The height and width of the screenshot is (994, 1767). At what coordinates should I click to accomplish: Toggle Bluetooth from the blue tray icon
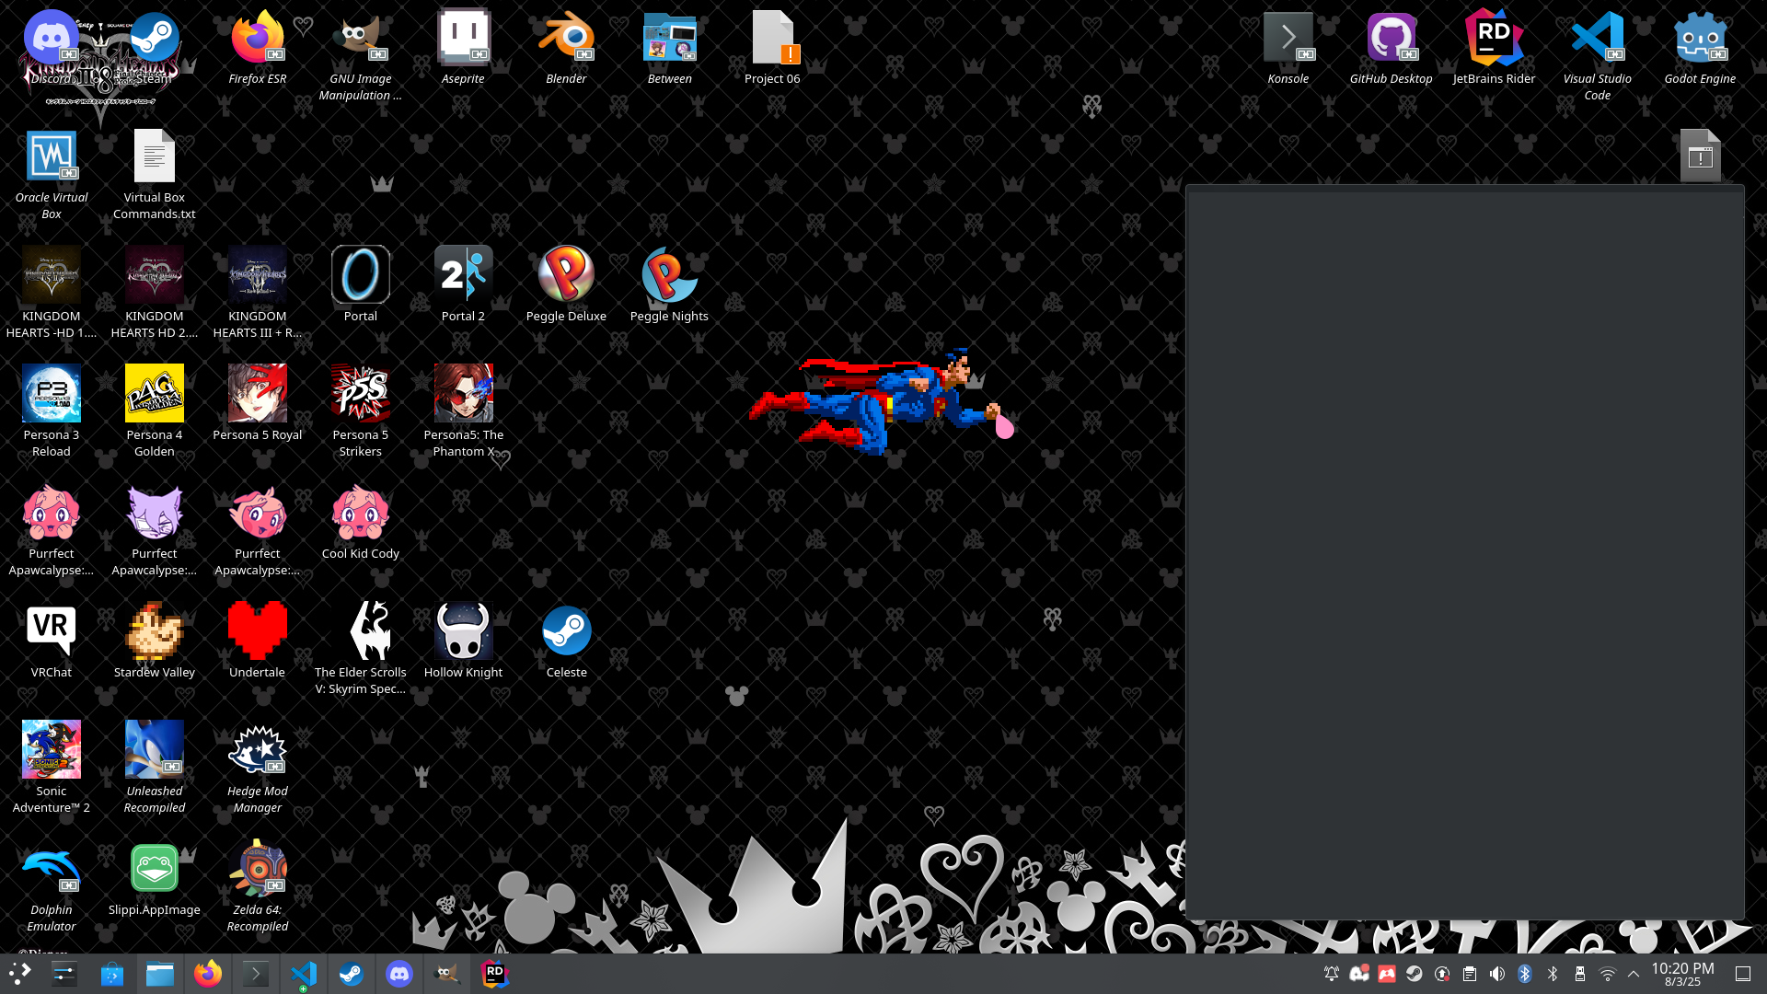(1525, 974)
